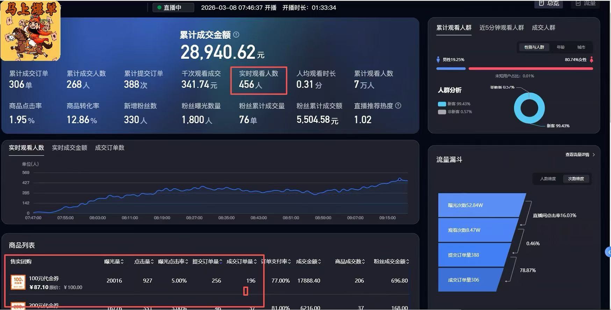Click the 马上爆单 avatar image
The height and width of the screenshot is (310, 611).
pyautogui.click(x=30, y=31)
